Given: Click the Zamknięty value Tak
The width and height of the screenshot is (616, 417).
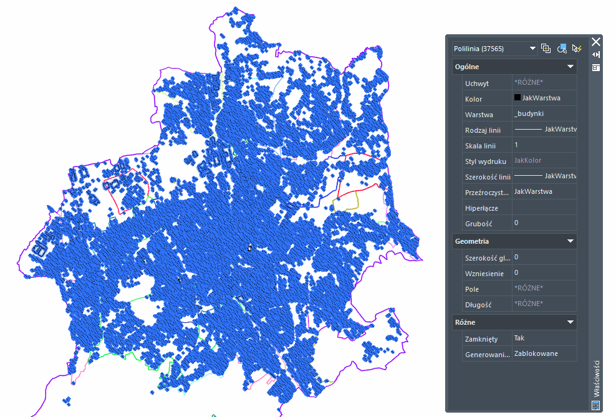Looking at the screenshot, I should tap(544, 338).
